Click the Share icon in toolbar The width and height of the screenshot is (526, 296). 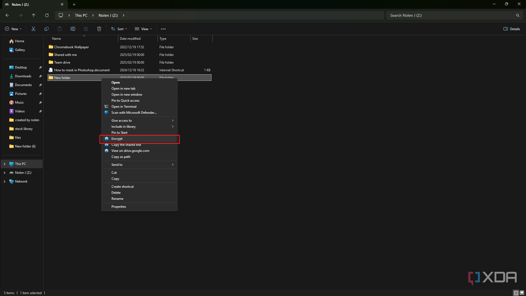pos(86,29)
